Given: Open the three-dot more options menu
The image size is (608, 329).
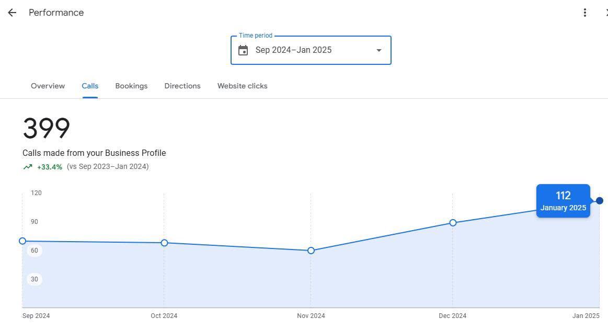Looking at the screenshot, I should (x=584, y=13).
